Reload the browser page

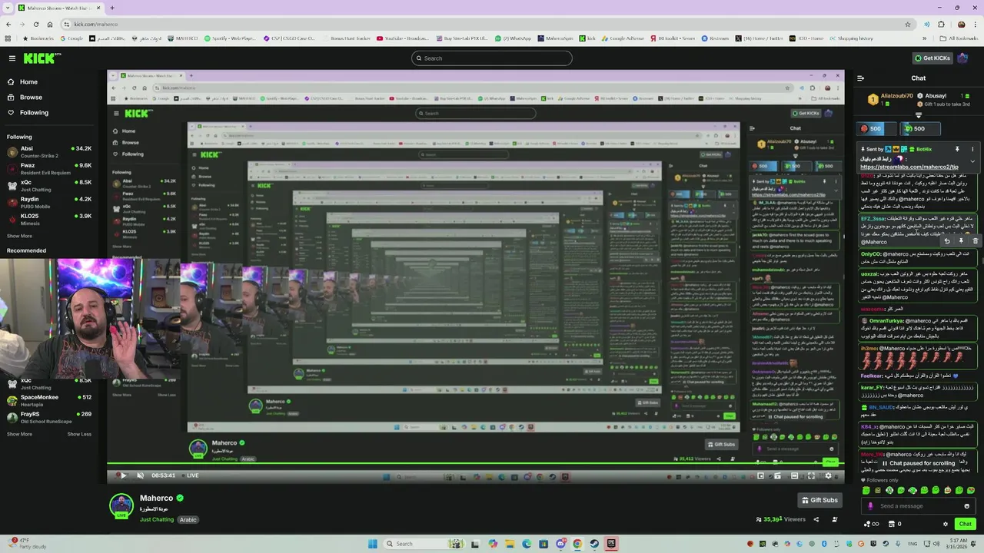[x=35, y=24]
